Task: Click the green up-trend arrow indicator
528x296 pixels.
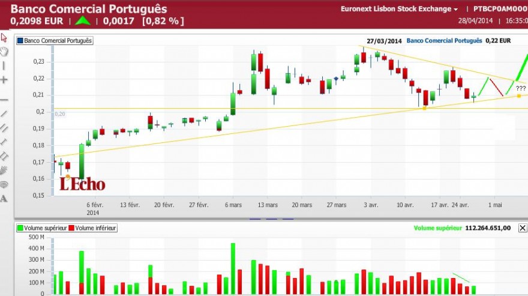Action: coord(83,21)
